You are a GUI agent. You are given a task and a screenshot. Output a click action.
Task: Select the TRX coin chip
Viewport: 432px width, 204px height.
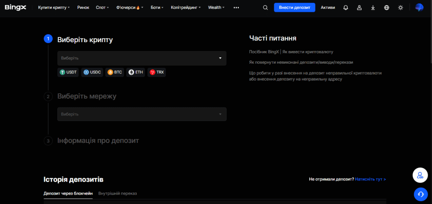tap(157, 72)
